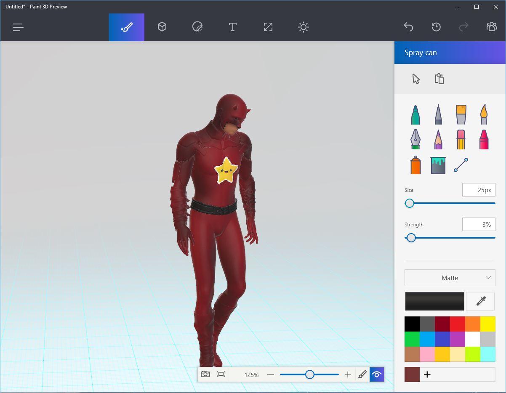
Task: Select the Art tools brush tab
Action: click(x=127, y=27)
